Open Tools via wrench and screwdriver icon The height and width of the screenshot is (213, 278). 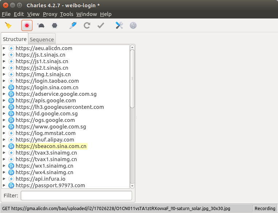(x=119, y=25)
